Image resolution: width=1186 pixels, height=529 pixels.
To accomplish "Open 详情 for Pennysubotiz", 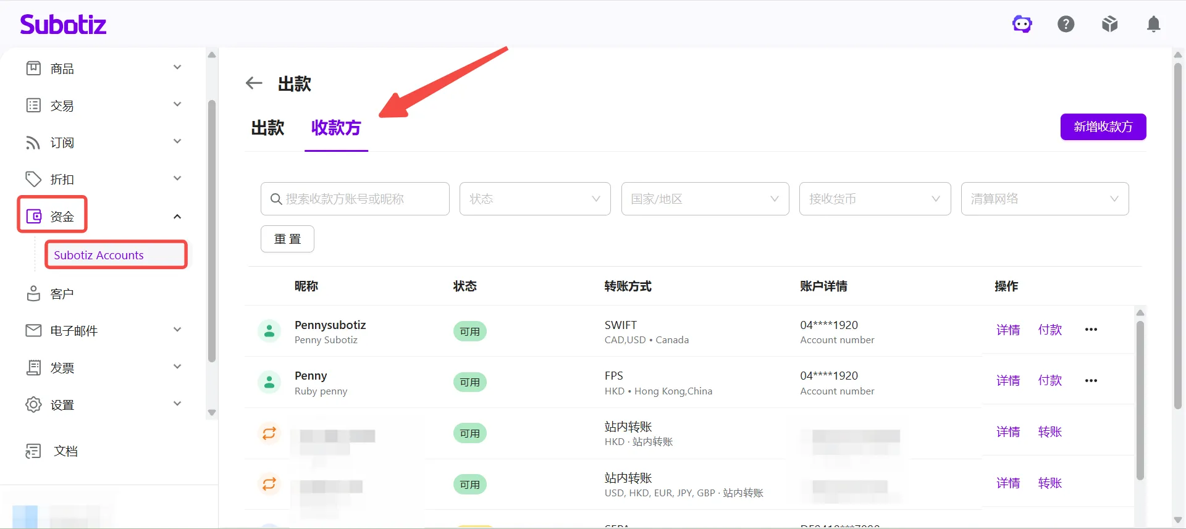I will tap(1008, 330).
